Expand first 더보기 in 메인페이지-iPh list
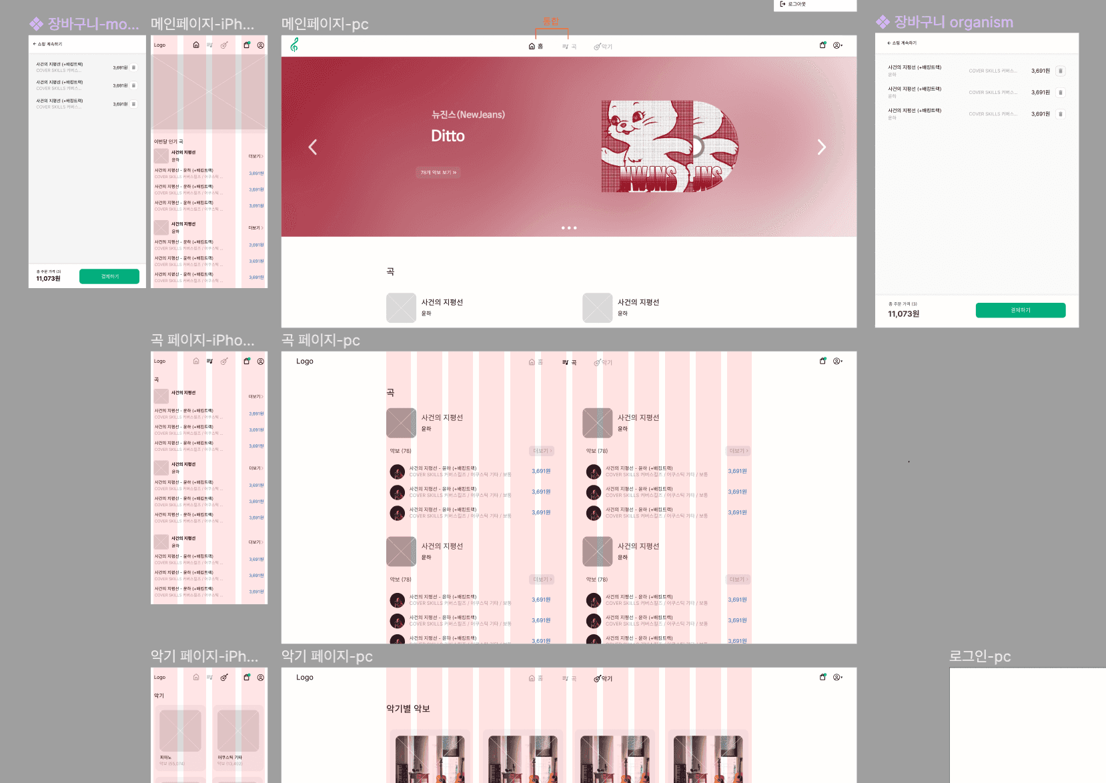The image size is (1106, 783). tap(256, 157)
